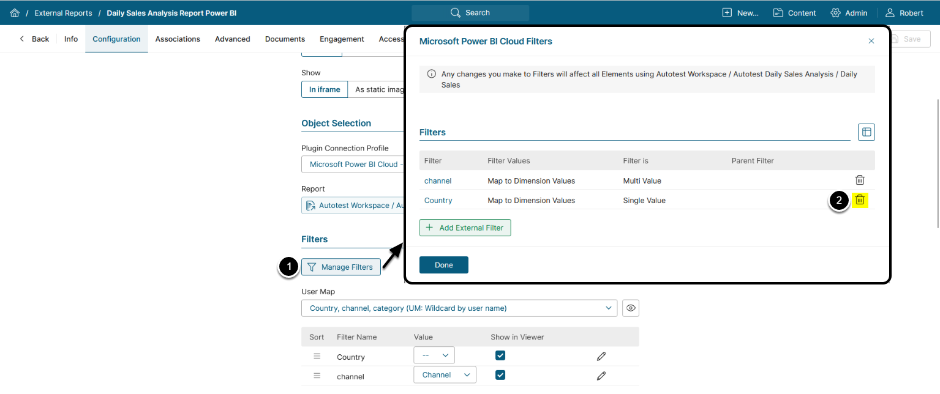The width and height of the screenshot is (940, 394).
Task: Uncheck Show in Viewer for channel
Action: click(x=500, y=375)
